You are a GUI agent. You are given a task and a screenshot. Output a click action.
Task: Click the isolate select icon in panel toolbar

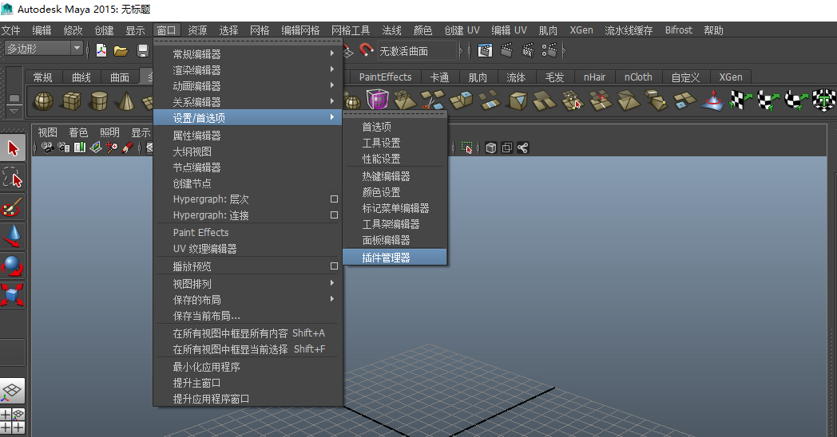click(467, 148)
